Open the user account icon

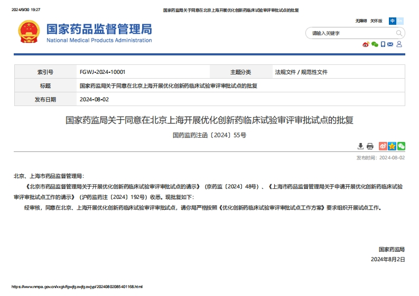399,44
